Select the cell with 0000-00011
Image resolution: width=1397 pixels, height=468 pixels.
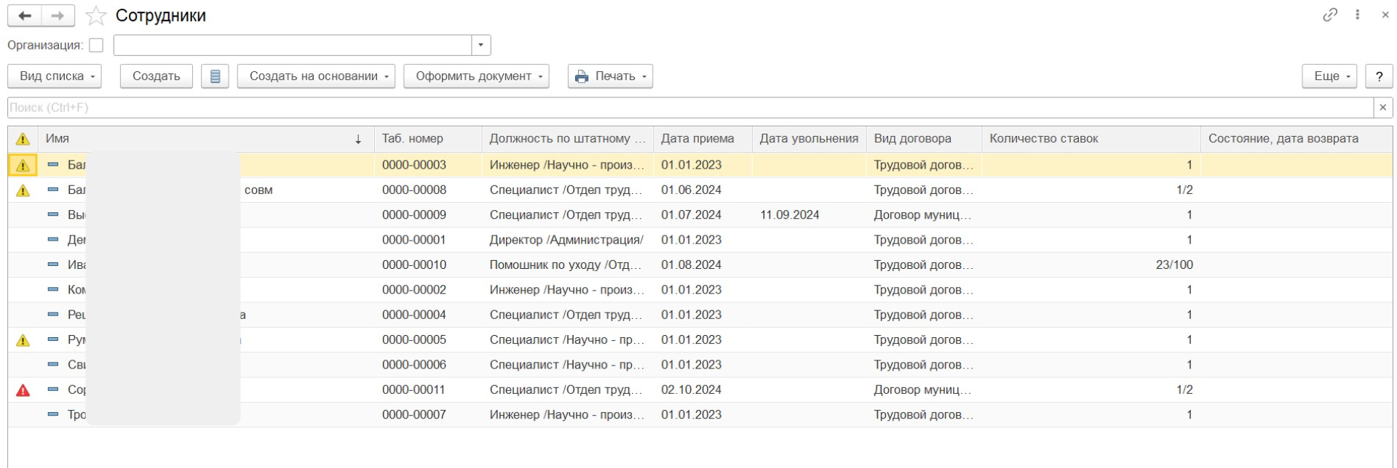tap(428, 390)
